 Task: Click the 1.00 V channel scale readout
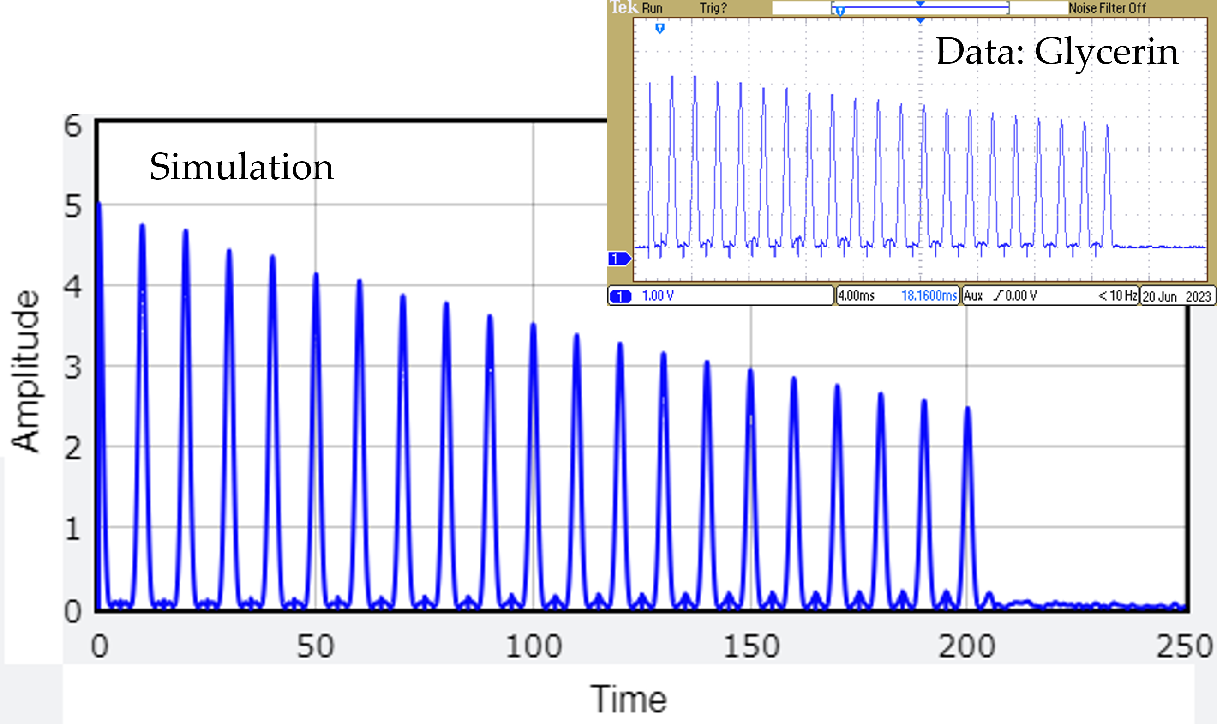[x=658, y=296]
